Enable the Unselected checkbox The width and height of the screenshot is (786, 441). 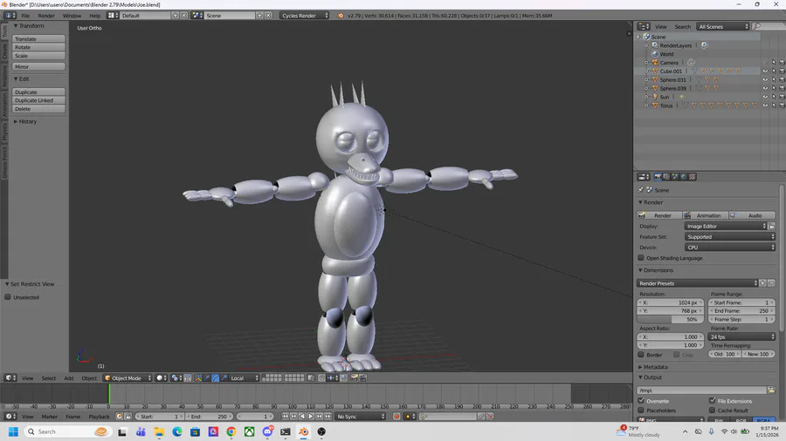(x=9, y=297)
